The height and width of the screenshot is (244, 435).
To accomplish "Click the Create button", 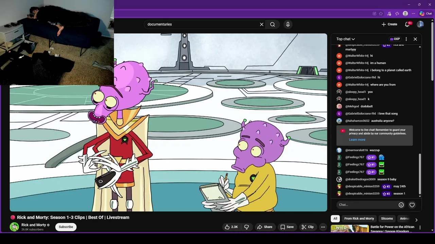I will pyautogui.click(x=389, y=24).
